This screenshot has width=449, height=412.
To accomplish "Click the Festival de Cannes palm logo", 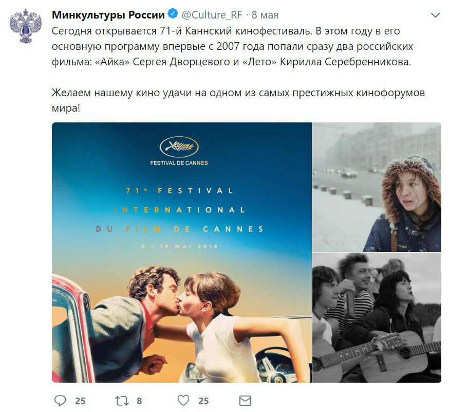I will pos(179,147).
